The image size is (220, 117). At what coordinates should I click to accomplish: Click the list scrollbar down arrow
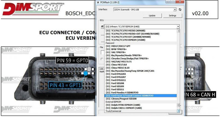(178, 111)
